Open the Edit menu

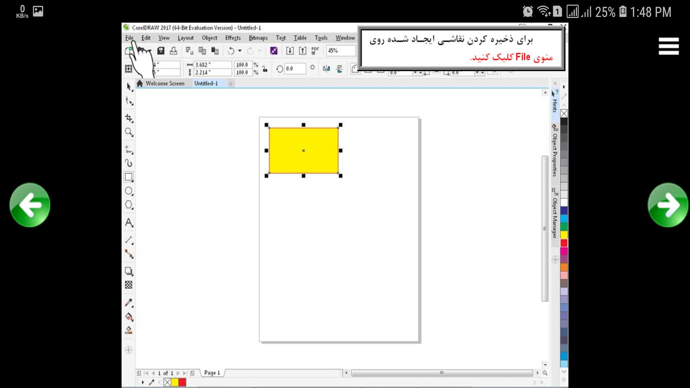pyautogui.click(x=146, y=38)
